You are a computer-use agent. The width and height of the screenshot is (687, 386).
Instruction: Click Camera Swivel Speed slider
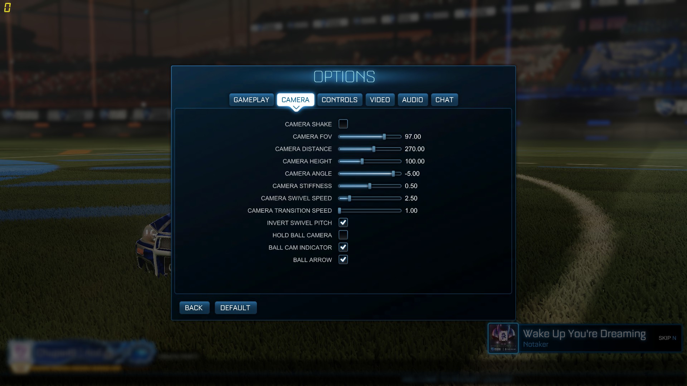[x=349, y=198]
